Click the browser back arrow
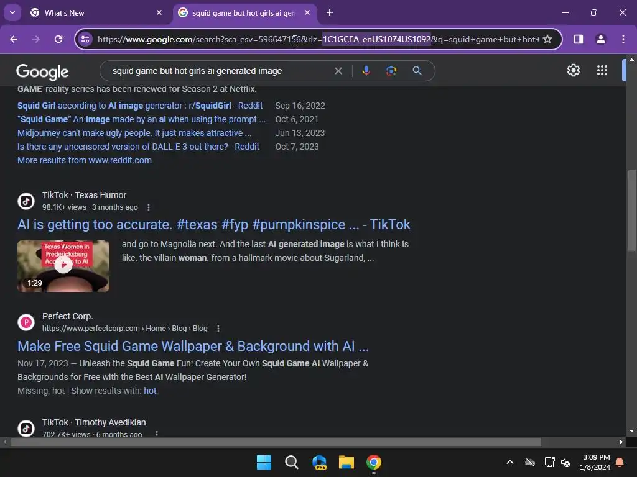 click(14, 39)
